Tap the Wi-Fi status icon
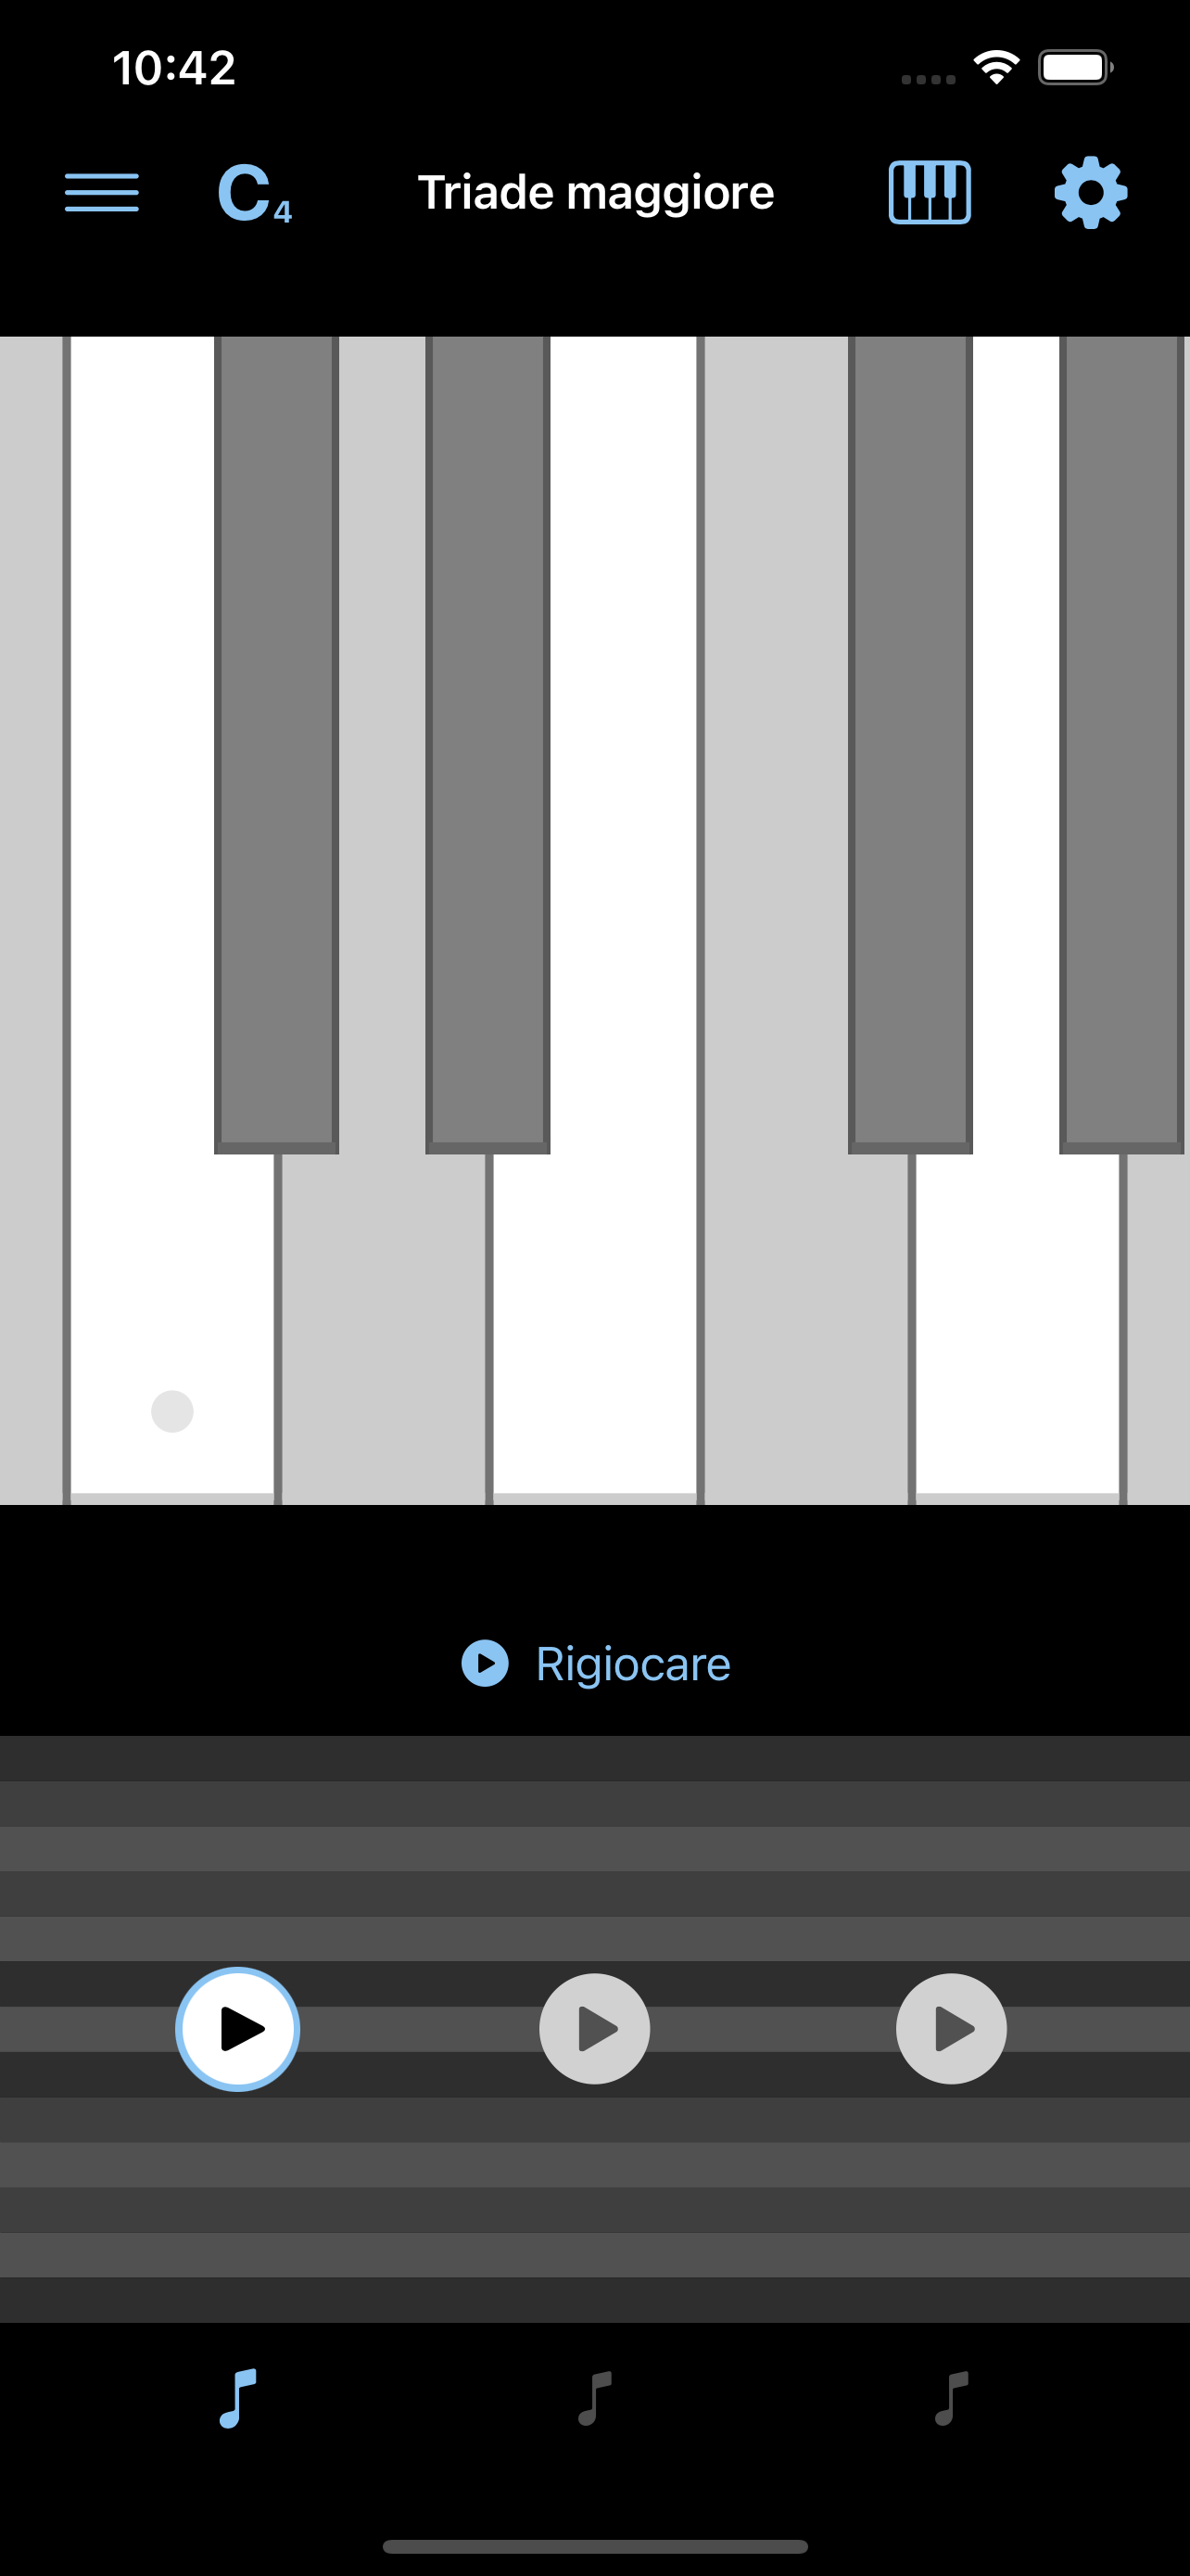 [996, 68]
